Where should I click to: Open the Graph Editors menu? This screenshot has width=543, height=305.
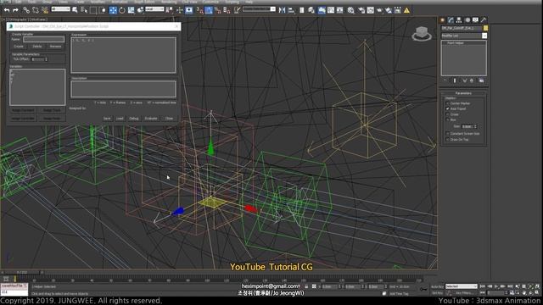click(144, 2)
